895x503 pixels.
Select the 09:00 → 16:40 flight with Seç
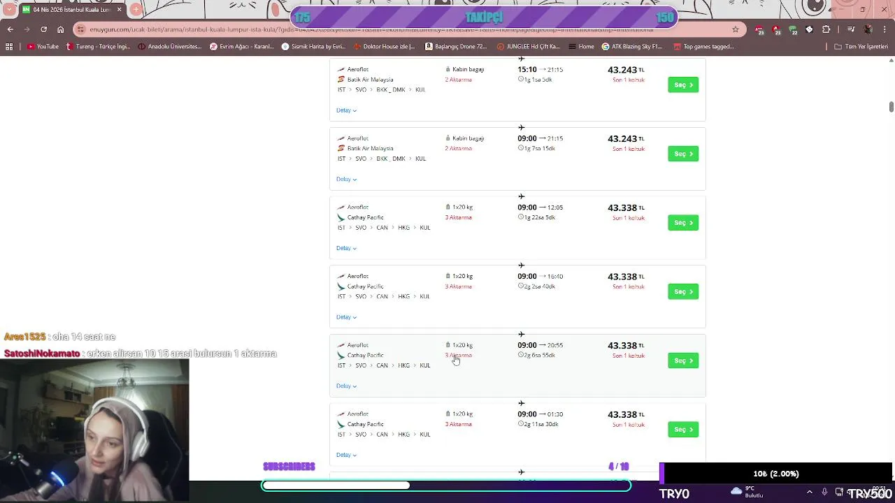coord(683,291)
